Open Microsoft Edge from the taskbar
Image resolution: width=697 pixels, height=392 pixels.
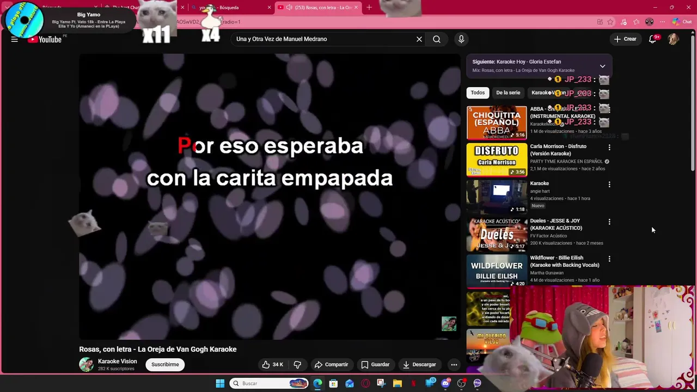pyautogui.click(x=317, y=383)
